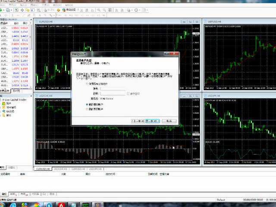276x207 pixels.
Task: Select the new demo account radio button
Action: pos(87,104)
